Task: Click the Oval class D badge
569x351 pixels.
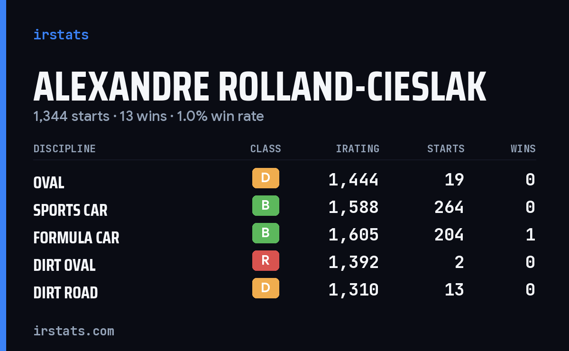Action: click(266, 178)
